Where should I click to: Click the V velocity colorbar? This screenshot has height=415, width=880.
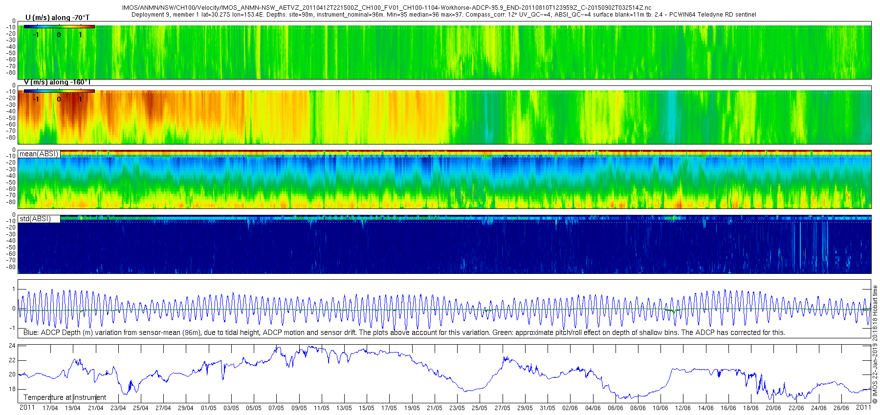tap(59, 91)
